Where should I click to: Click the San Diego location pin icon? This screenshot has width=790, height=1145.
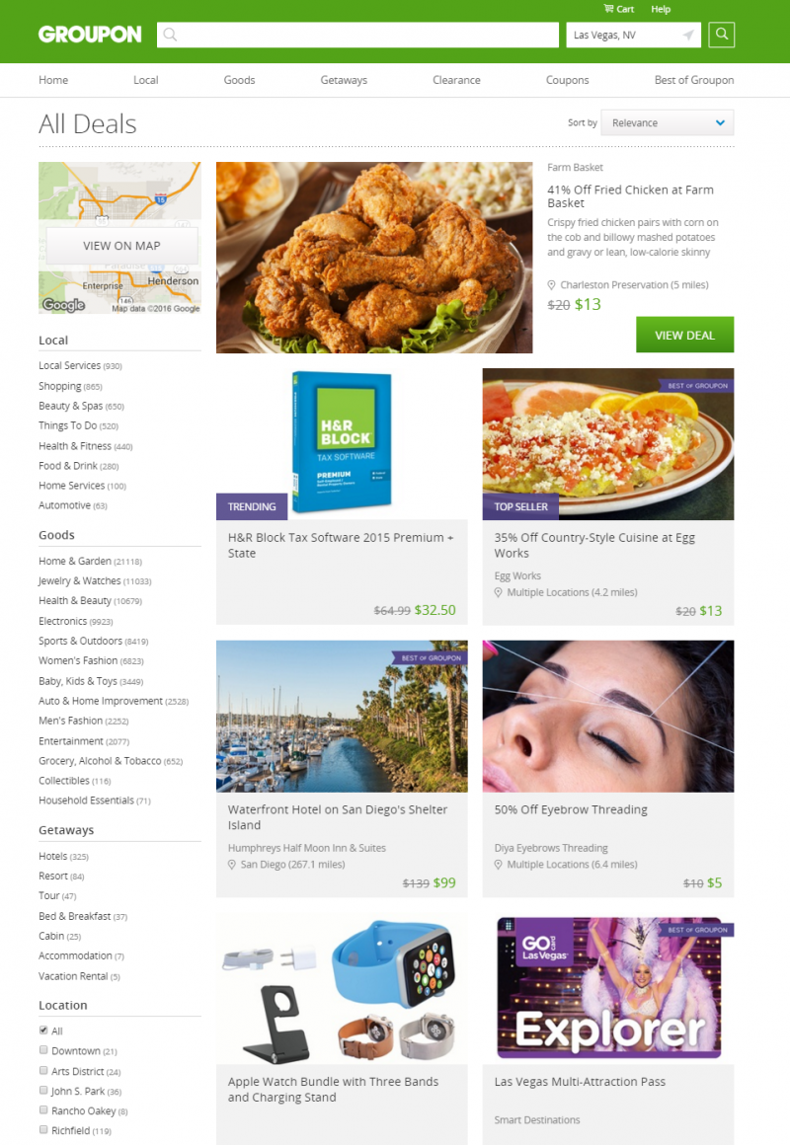(232, 865)
